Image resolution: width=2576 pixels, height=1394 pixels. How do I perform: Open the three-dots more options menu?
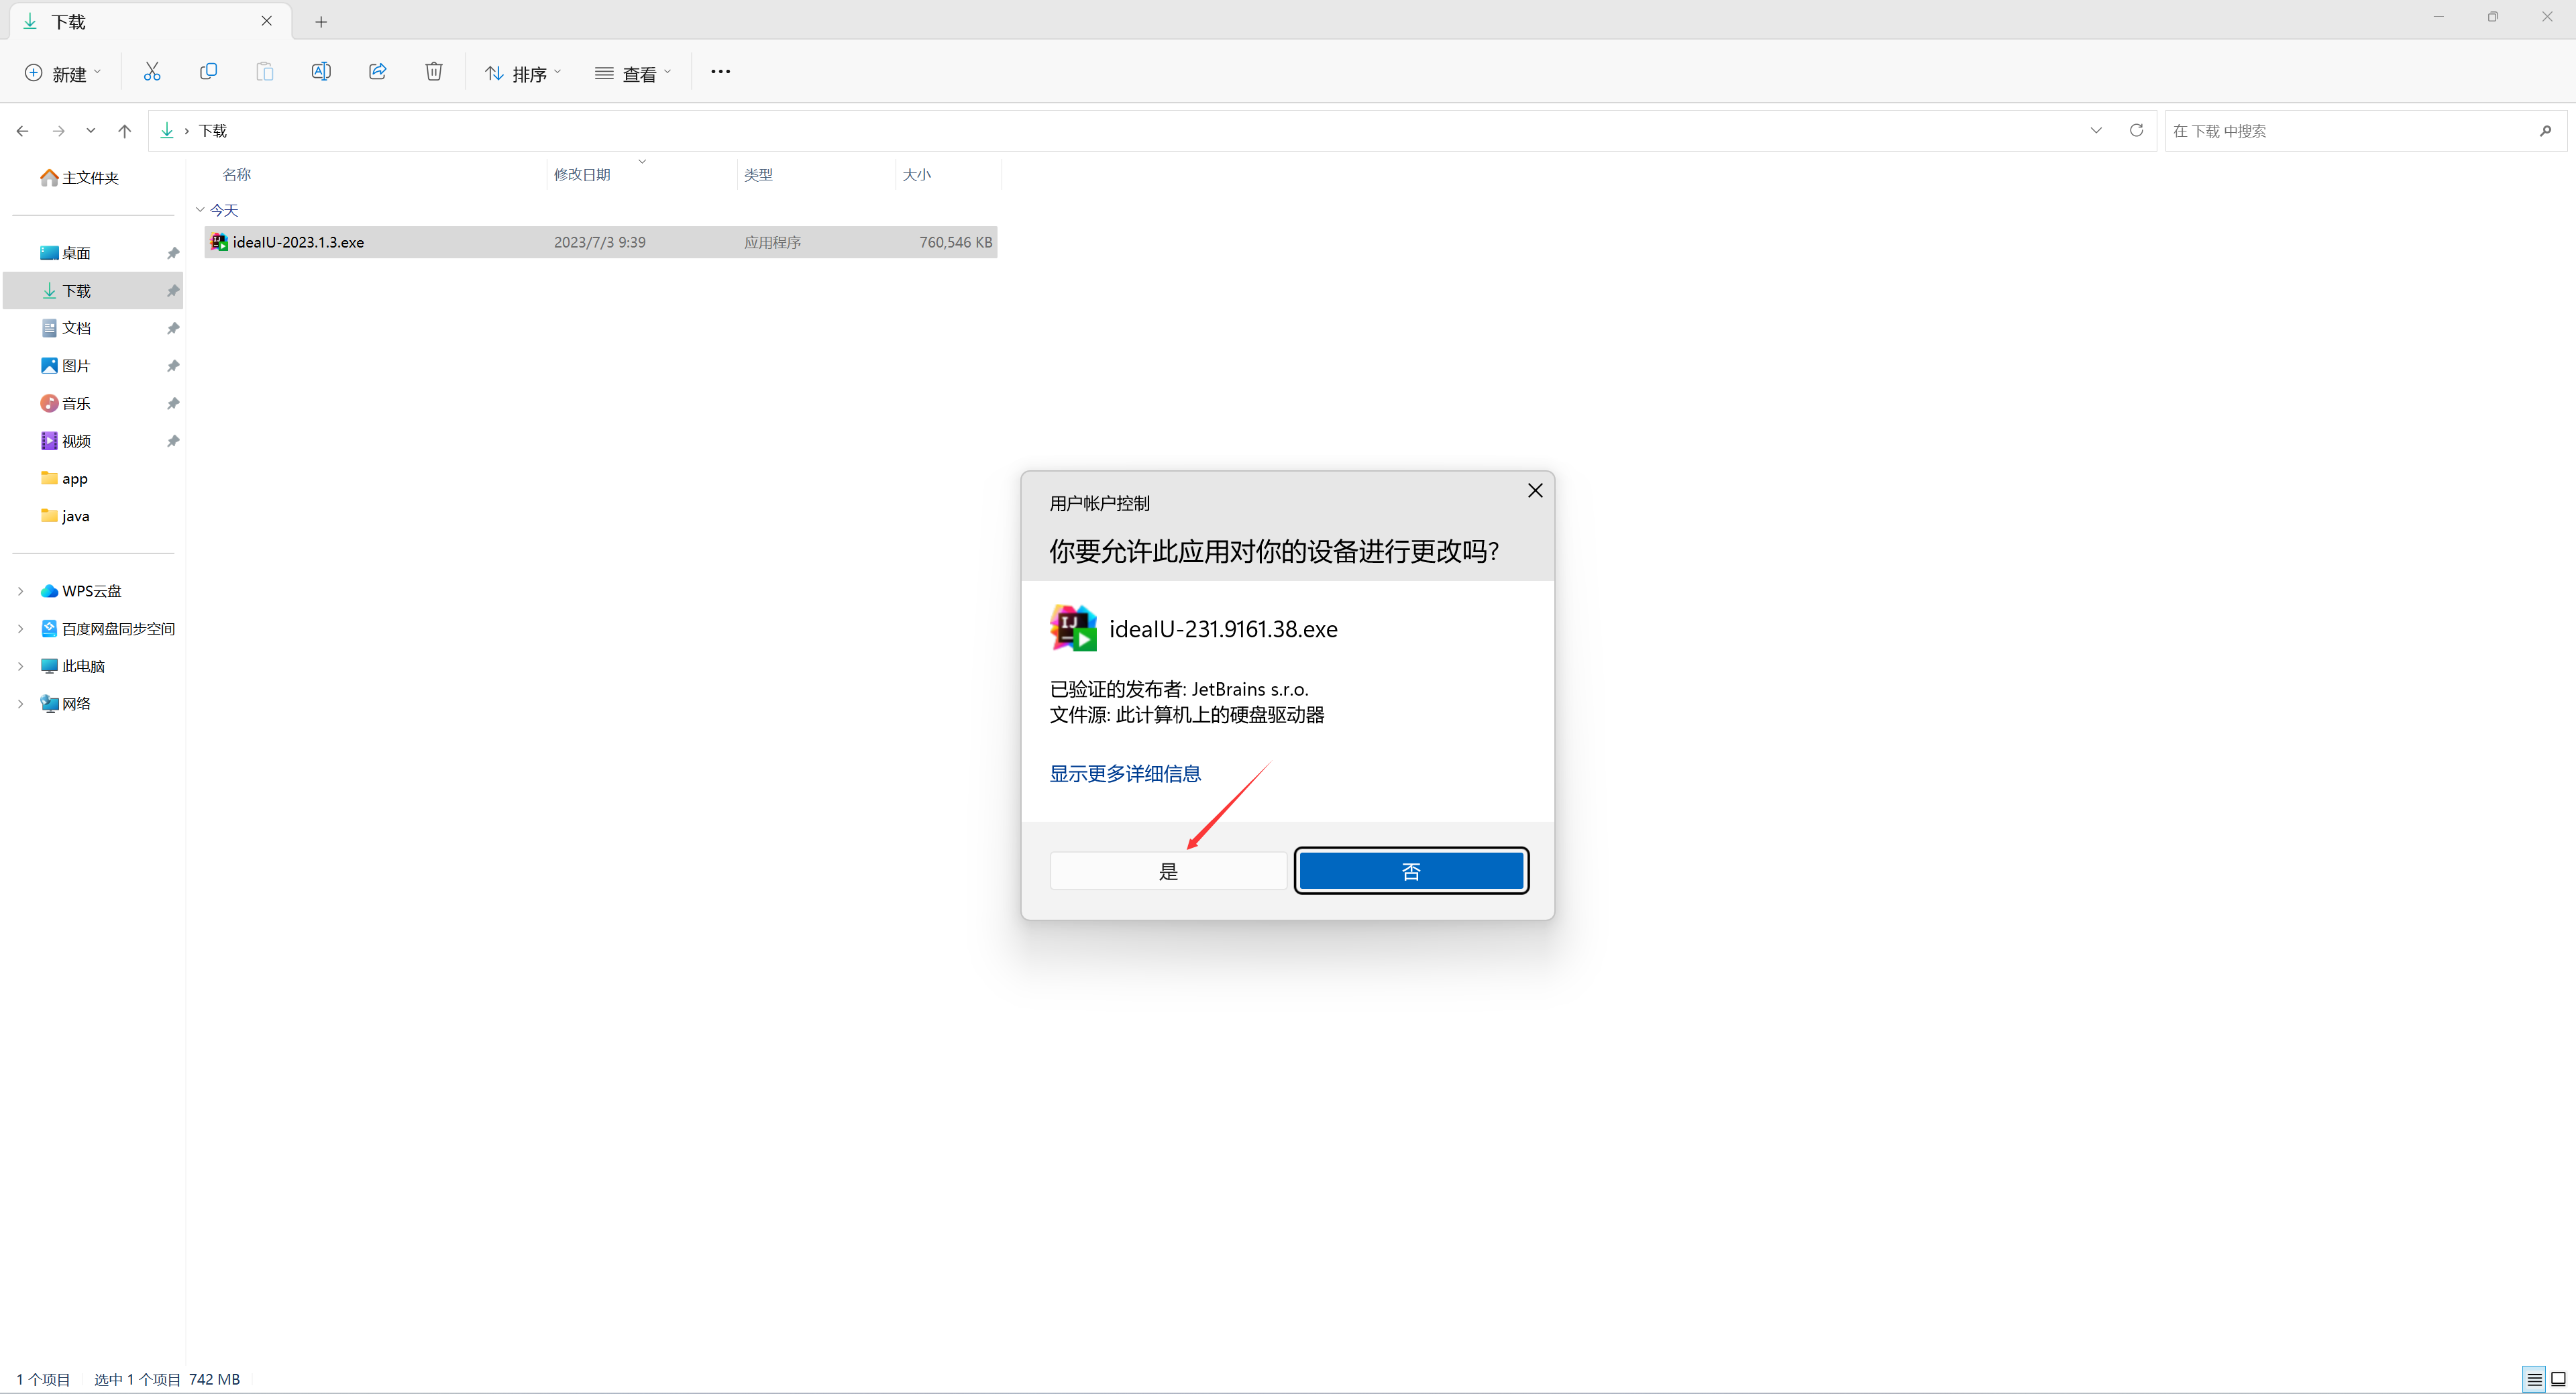click(720, 72)
